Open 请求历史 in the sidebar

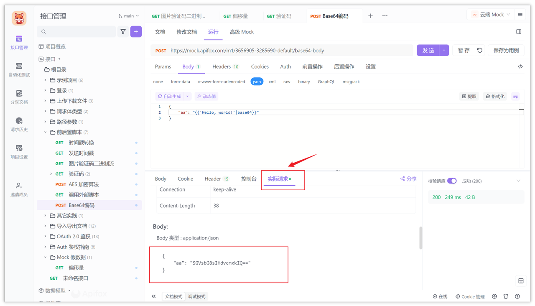pyautogui.click(x=19, y=125)
